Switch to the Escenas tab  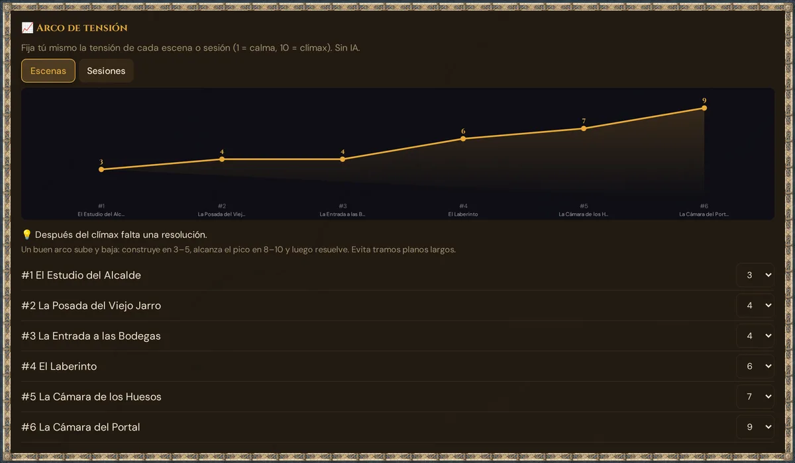pos(48,71)
